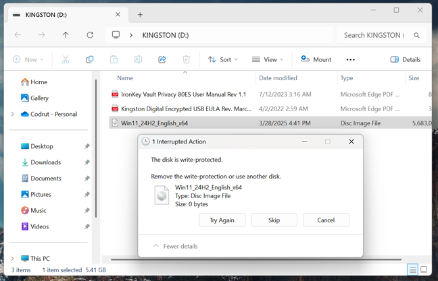
Task: Open Pictures quick access folder
Action: 36,194
